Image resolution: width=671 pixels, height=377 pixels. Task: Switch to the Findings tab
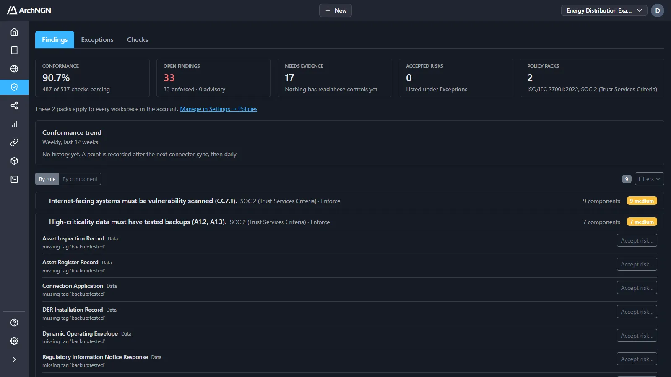55,39
